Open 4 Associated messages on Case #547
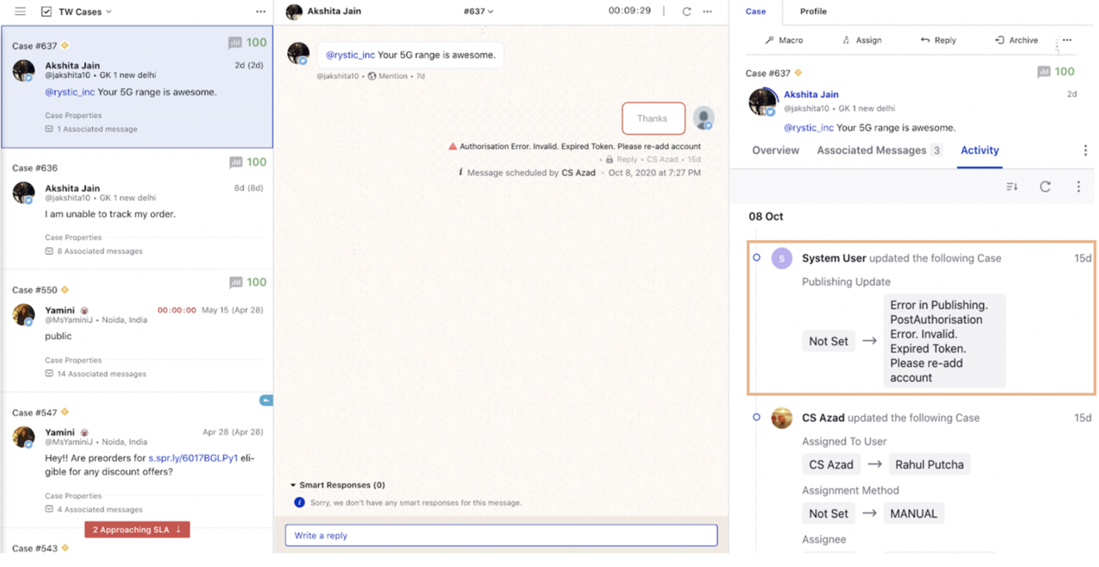The width and height of the screenshot is (1099, 567). 94,510
